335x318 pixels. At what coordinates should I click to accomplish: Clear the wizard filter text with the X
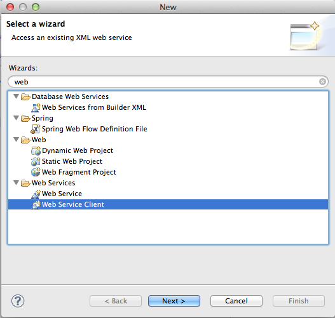coord(322,81)
